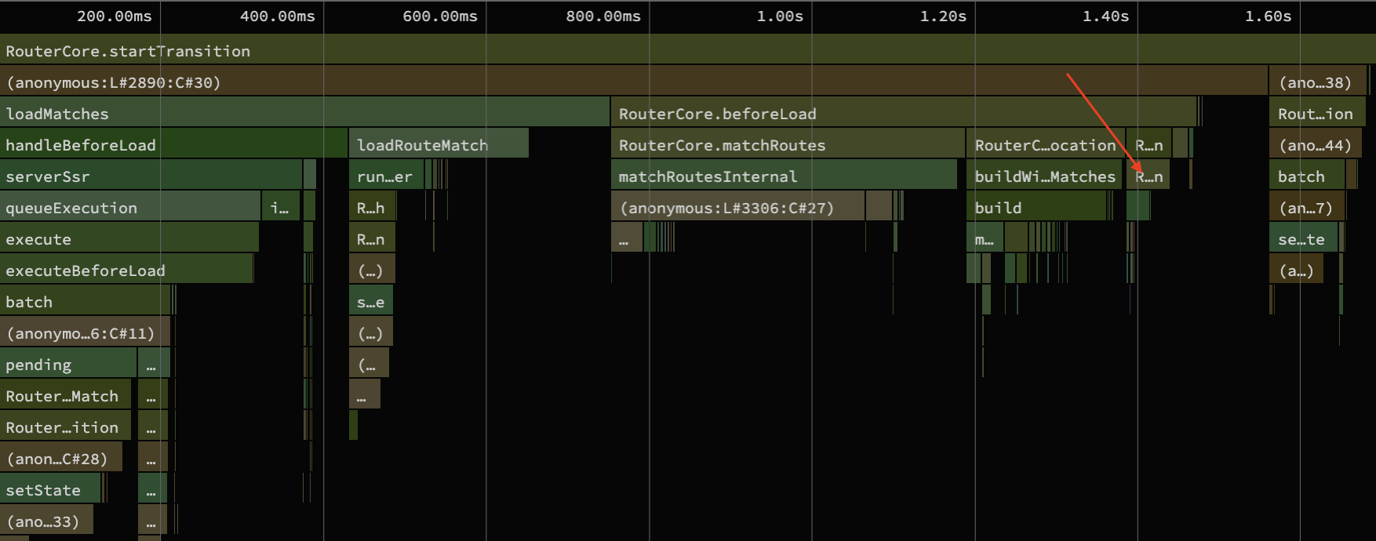This screenshot has width=1376, height=541.
Task: Select the RouterCore.startTransition frame
Action: tap(688, 51)
